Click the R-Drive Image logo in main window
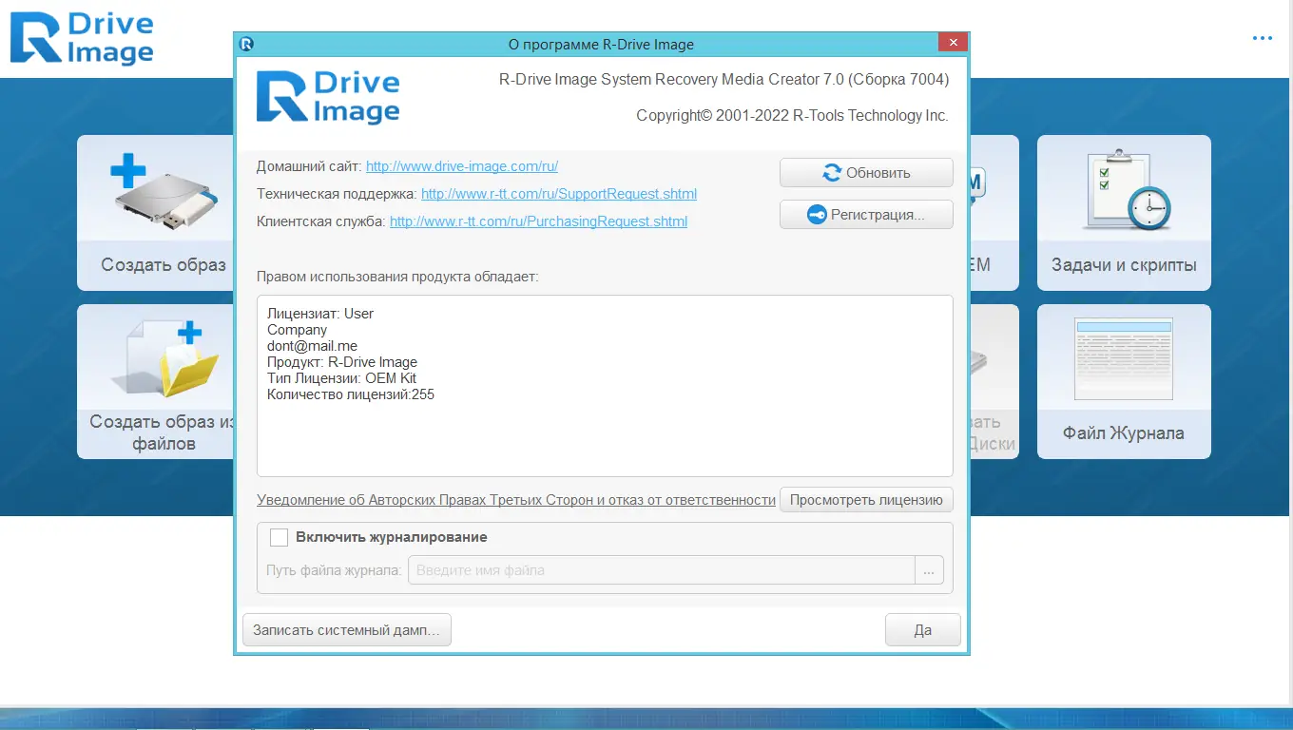The image size is (1293, 730). pyautogui.click(x=82, y=39)
